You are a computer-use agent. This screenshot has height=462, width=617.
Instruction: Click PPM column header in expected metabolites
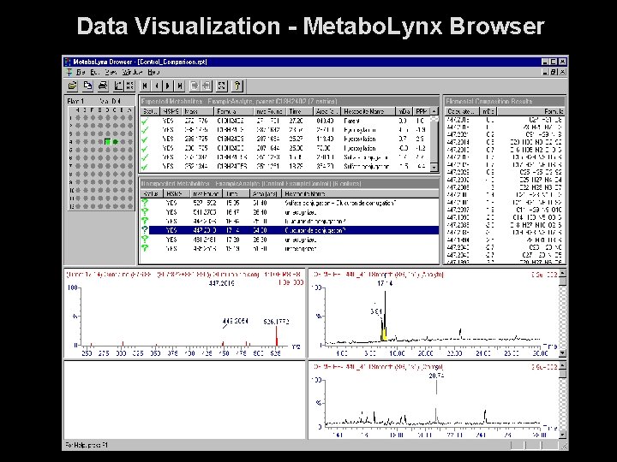422,111
